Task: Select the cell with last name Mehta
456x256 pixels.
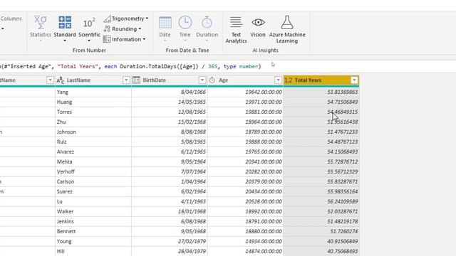Action: tap(93, 161)
